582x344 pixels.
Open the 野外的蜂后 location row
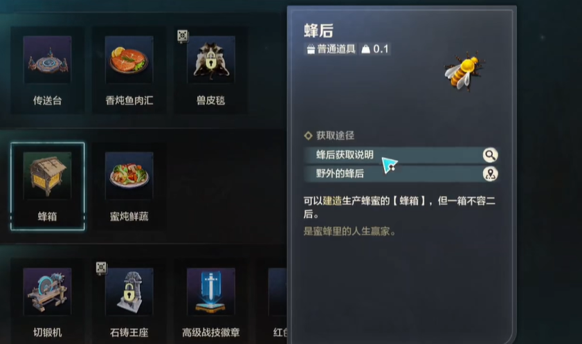(x=401, y=174)
